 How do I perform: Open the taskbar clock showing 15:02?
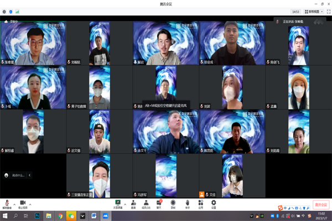click(321, 216)
